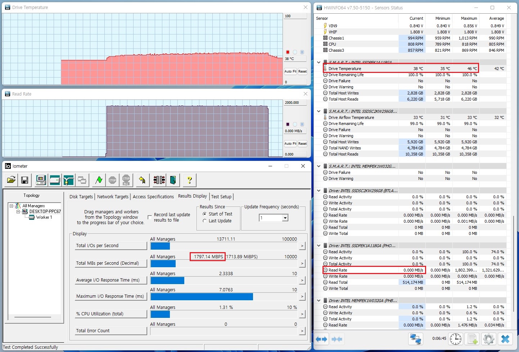Click red color swatch in Drive Temperature graph
Viewport: 519px width, 352px height.
(x=288, y=52)
